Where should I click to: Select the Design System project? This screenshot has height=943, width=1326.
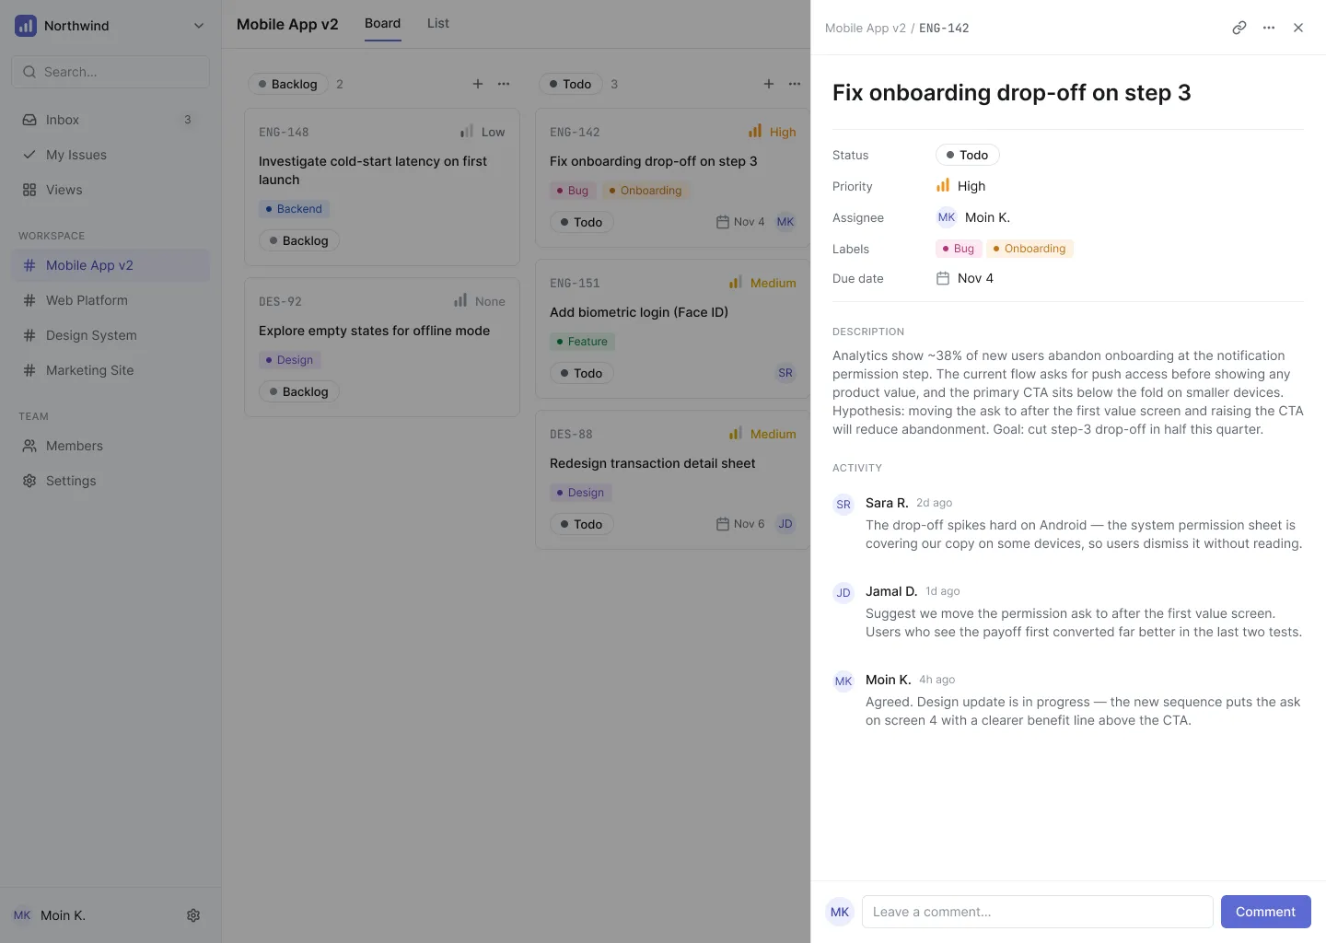click(110, 335)
